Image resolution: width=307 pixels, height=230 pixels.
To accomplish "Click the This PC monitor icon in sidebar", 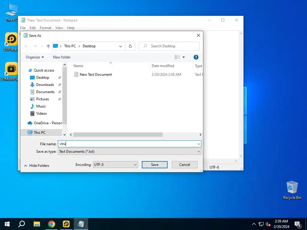I will coord(30,133).
